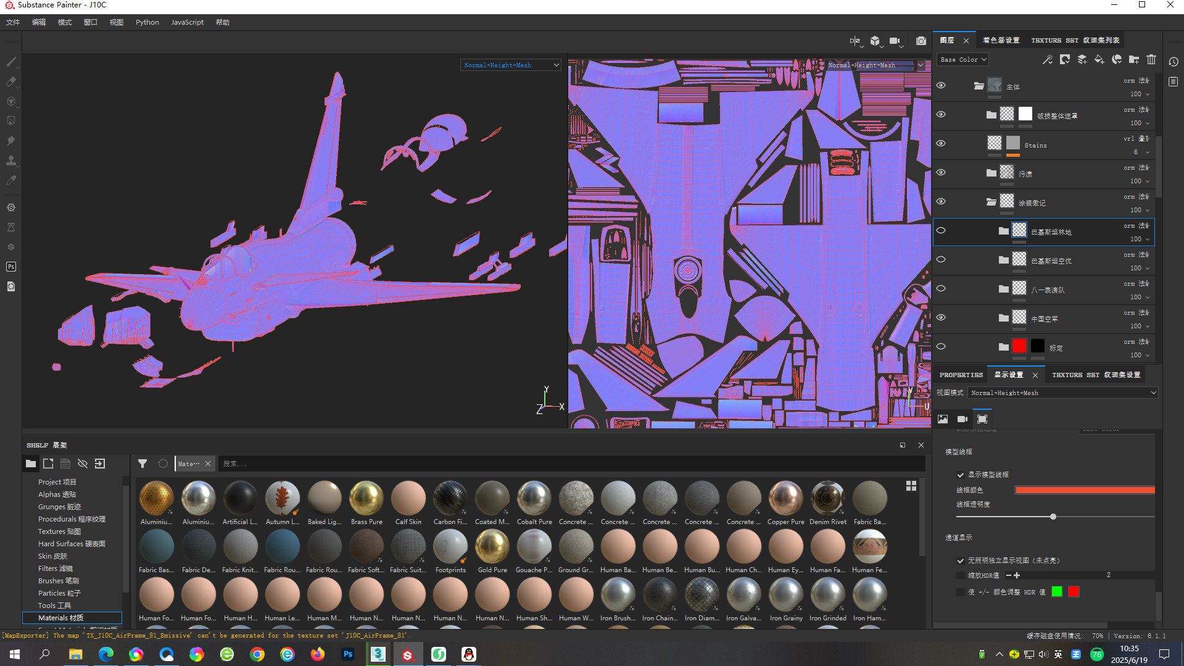This screenshot has height=666, width=1184.
Task: Hide the 主体 layer group
Action: click(x=941, y=86)
